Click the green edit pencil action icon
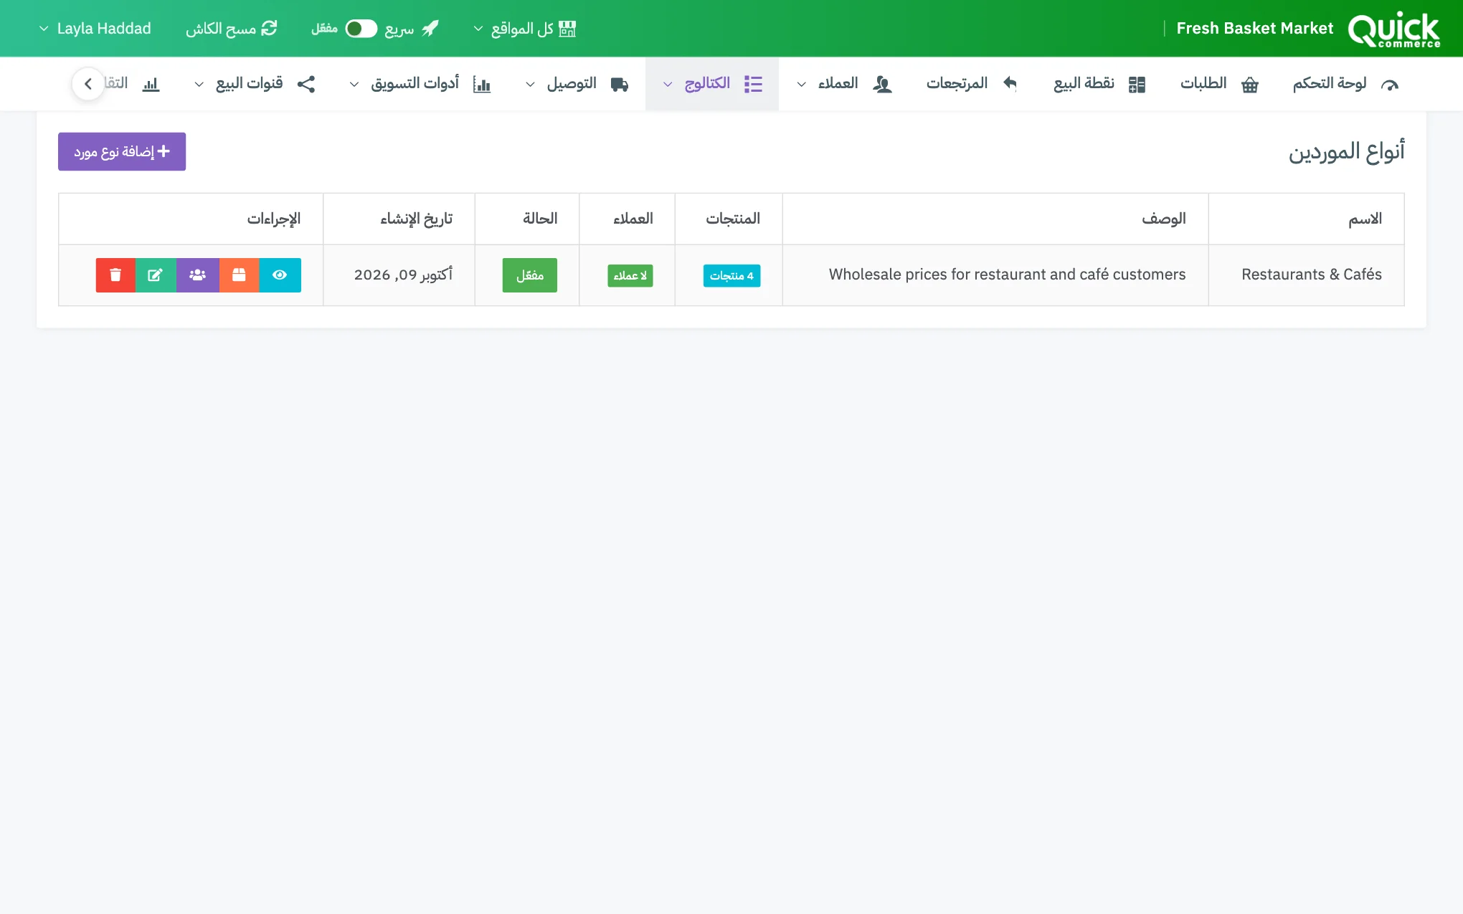The height and width of the screenshot is (914, 1463). pos(156,275)
